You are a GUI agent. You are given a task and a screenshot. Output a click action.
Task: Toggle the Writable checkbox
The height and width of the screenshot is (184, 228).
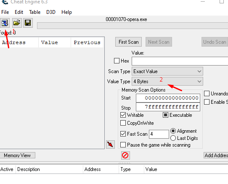123,115
